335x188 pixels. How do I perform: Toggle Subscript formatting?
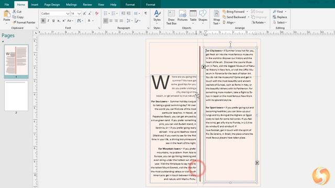[x=59, y=21]
